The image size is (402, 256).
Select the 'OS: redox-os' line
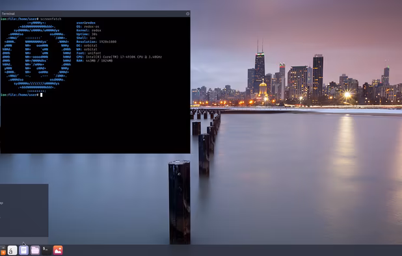click(88, 27)
